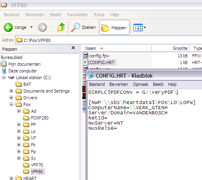Open Bewerken menu in Kladblok
This screenshot has height=180, width=202.
(x=119, y=84)
